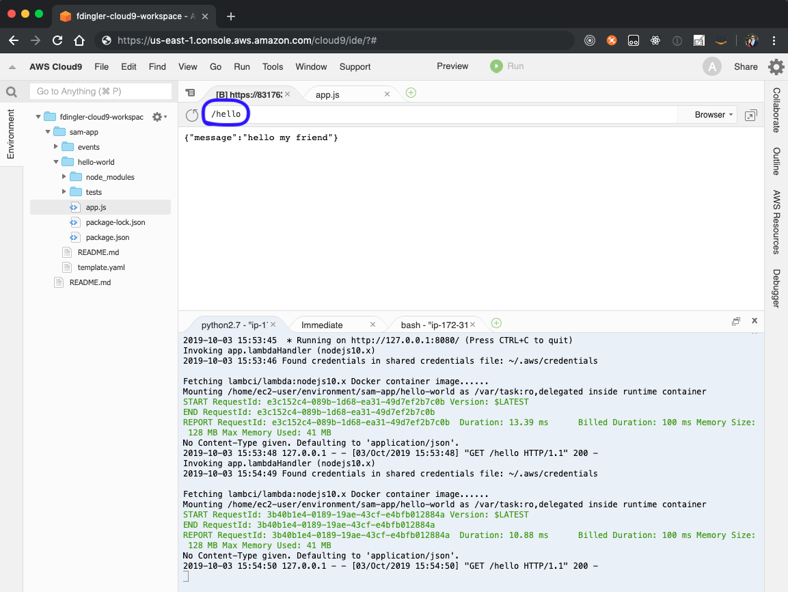Expand the node_modules folder
Image resolution: width=788 pixels, height=592 pixels.
[x=64, y=177]
